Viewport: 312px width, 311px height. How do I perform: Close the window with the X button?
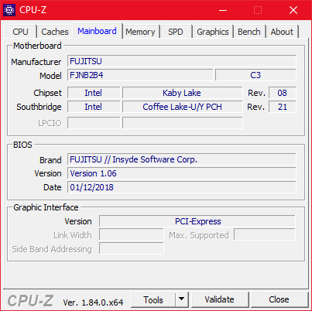point(293,10)
